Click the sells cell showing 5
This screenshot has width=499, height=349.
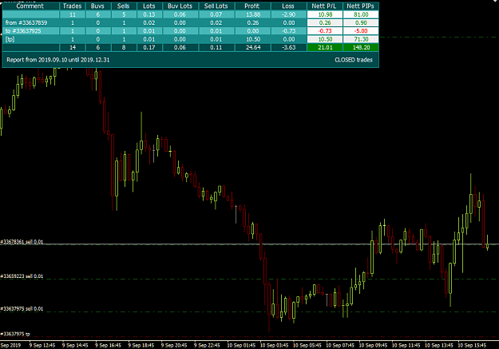point(124,14)
